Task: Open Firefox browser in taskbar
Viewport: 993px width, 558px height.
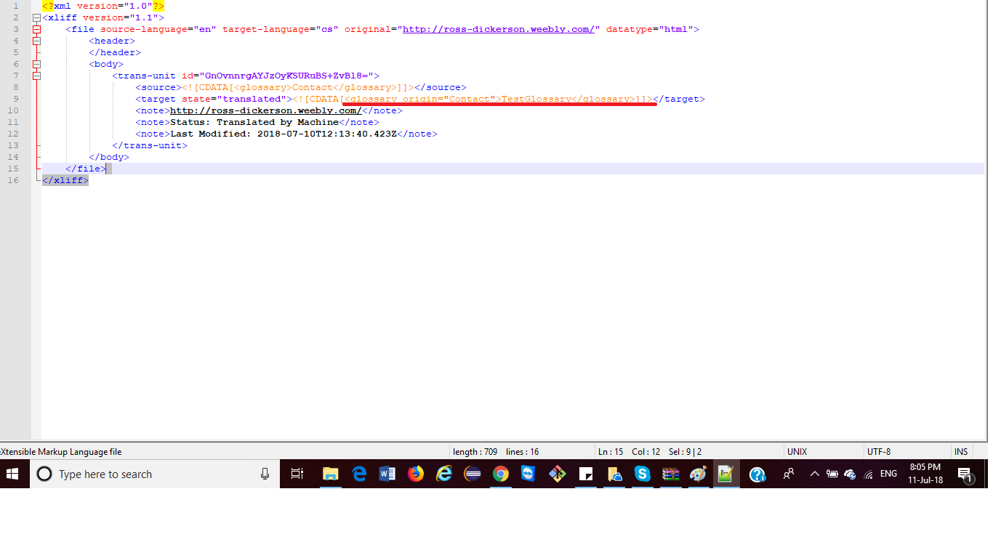Action: click(x=415, y=474)
